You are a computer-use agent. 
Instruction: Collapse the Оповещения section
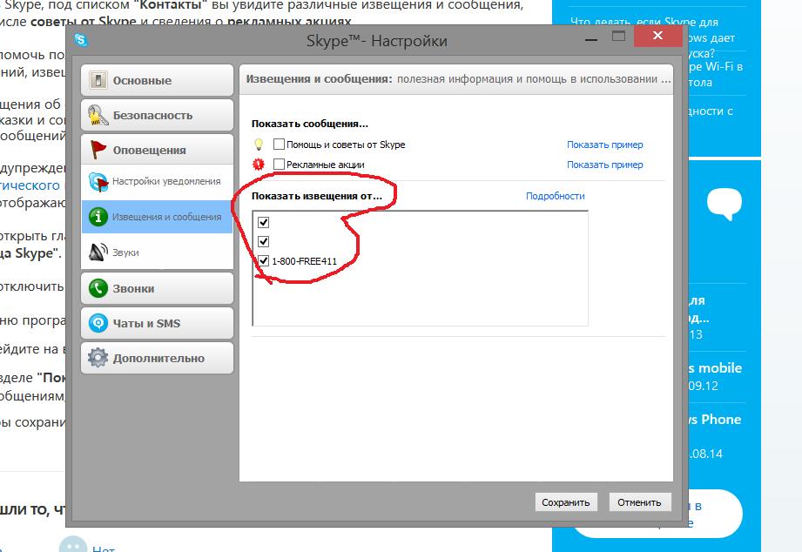[x=157, y=150]
